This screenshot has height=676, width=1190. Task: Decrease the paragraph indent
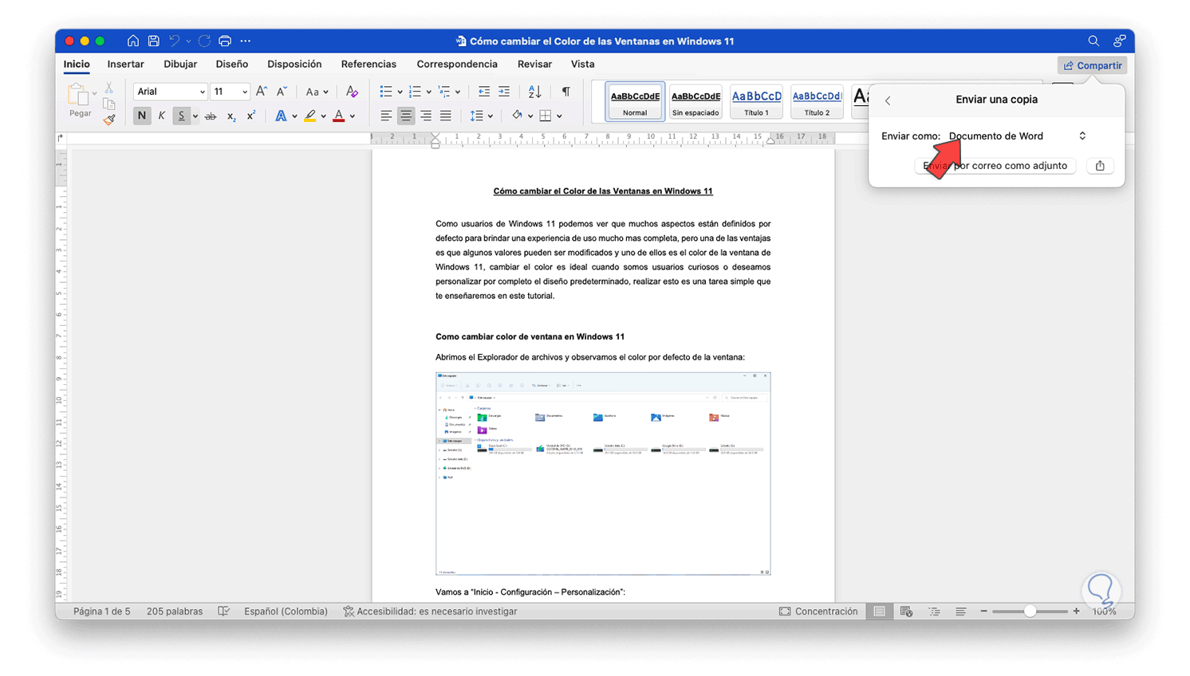[484, 92]
